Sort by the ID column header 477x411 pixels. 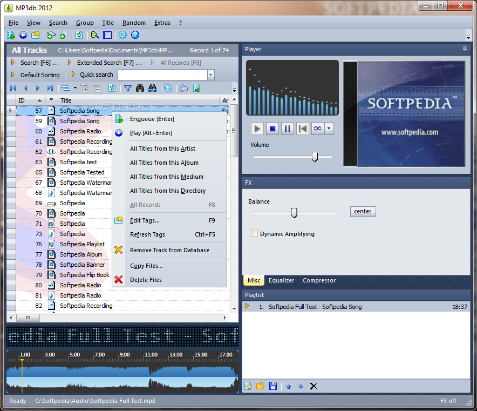30,100
